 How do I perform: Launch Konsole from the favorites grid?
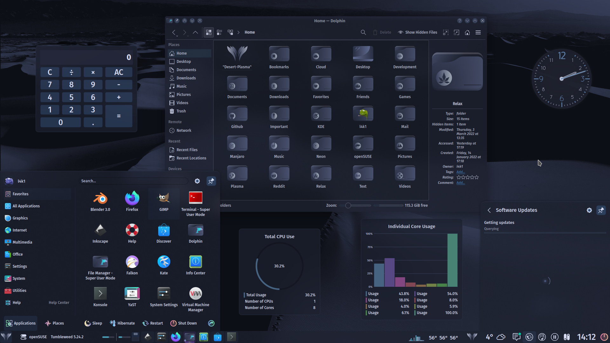point(100,297)
